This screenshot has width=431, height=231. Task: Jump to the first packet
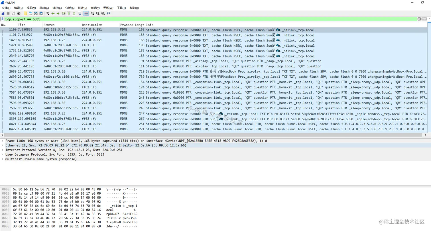coord(69,13)
